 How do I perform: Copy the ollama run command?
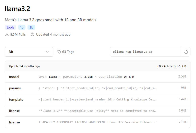pos(186,52)
